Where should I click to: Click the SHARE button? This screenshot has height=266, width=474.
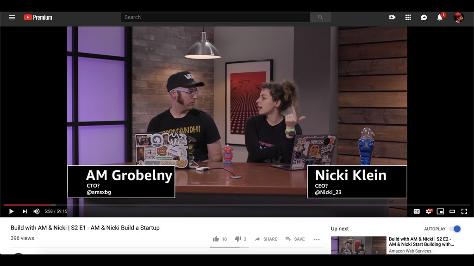pyautogui.click(x=266, y=239)
